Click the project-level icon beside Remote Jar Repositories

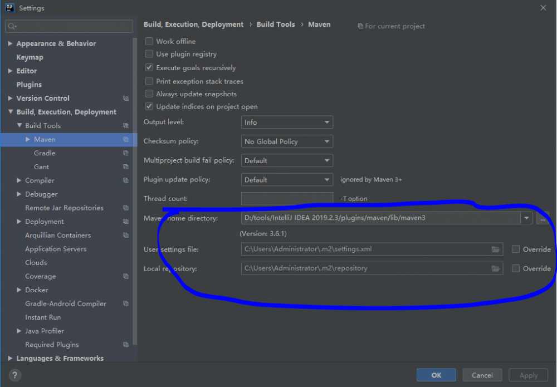pos(126,208)
